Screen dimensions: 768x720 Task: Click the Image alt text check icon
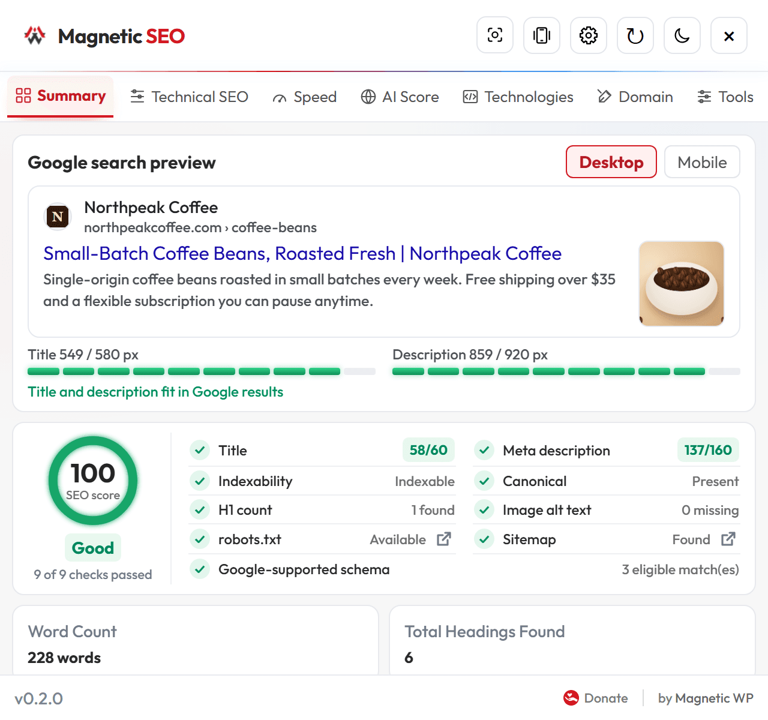tap(484, 509)
